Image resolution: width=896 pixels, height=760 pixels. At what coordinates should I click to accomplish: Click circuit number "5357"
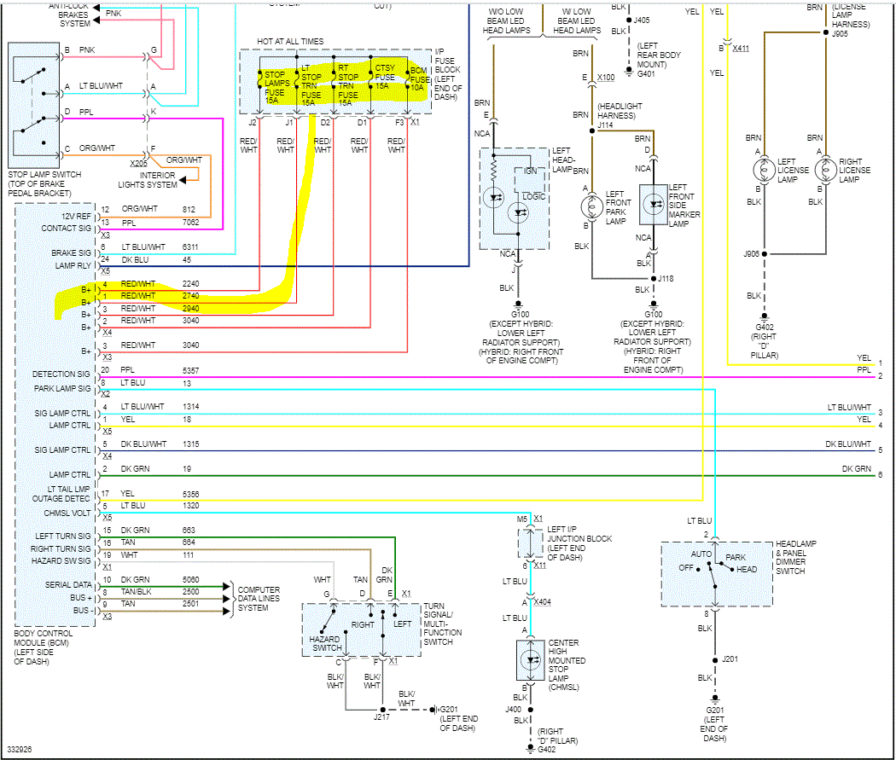coord(191,370)
